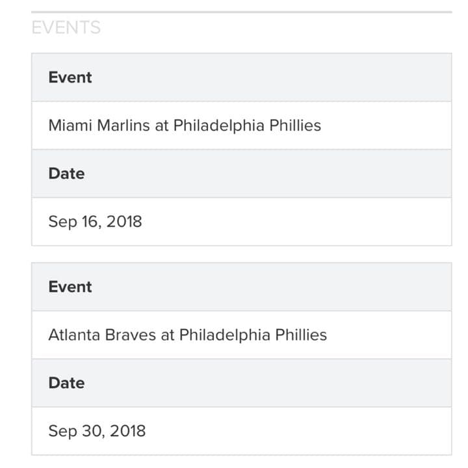Open Atlanta Braves at Philadelphia Phillies event
The height and width of the screenshot is (468, 468).
pyautogui.click(x=187, y=335)
